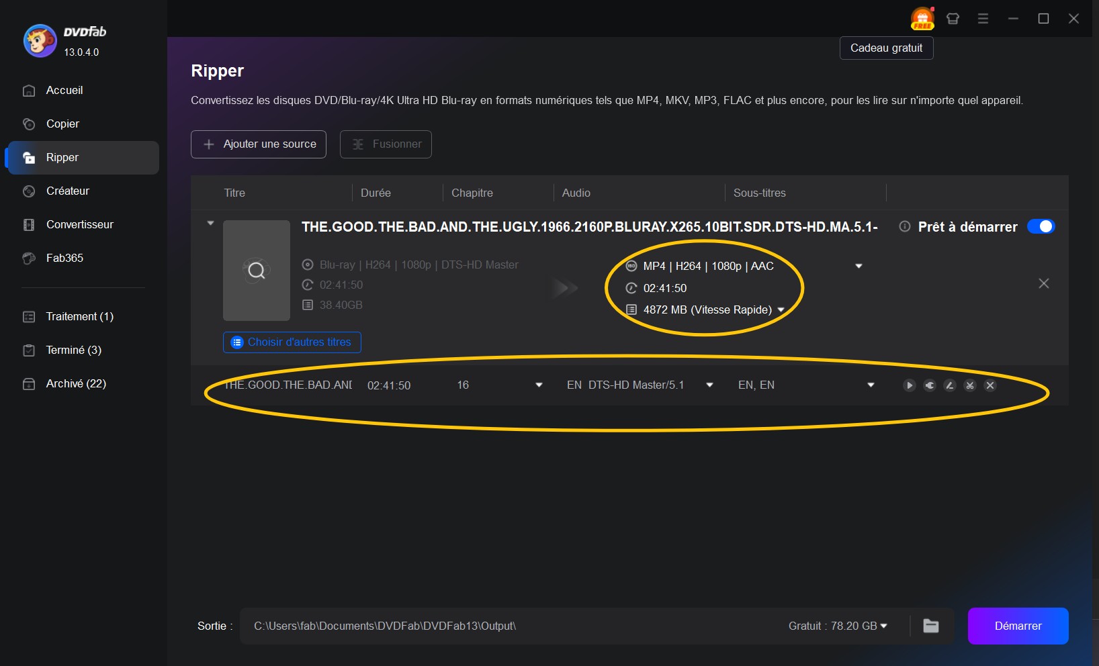Open the MP4 H264 profile dropdown
Image resolution: width=1099 pixels, height=666 pixels.
[x=859, y=267]
